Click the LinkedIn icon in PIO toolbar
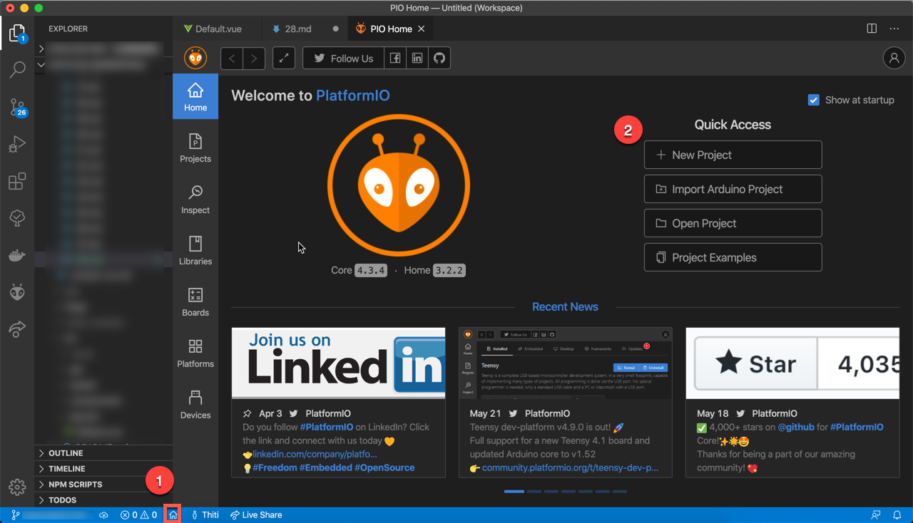913x523 pixels. pyautogui.click(x=417, y=58)
